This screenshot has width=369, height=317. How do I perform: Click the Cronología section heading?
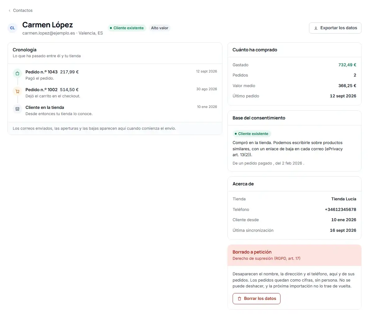25,50
